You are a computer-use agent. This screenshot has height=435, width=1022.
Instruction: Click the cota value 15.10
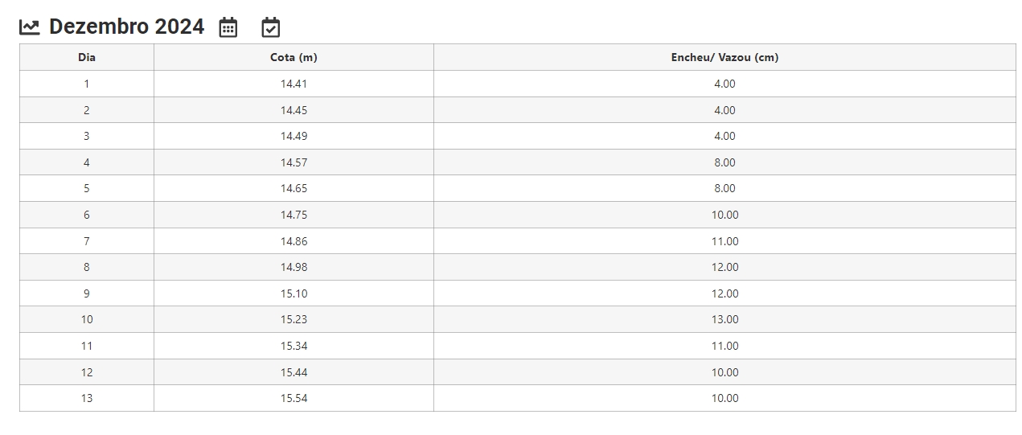pyautogui.click(x=293, y=293)
